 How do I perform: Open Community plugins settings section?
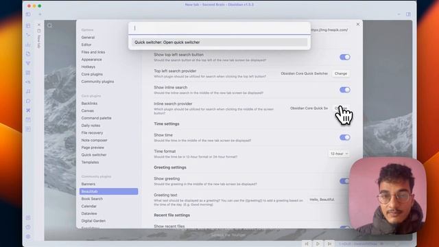pos(97,82)
